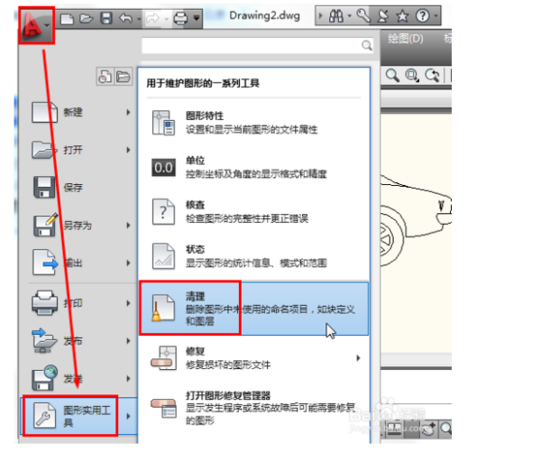The height and width of the screenshot is (462, 541).
Task: Open the Help dropdown arrow
Action: 436,16
